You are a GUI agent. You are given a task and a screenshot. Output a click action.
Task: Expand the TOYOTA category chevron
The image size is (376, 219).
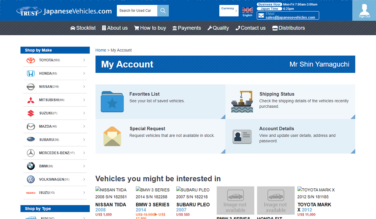(84, 60)
